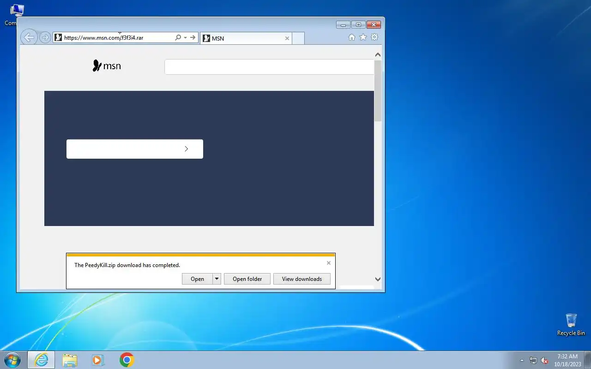This screenshot has width=591, height=369.
Task: Click the taskbar clock showing 7:32 AM
Action: 567,360
